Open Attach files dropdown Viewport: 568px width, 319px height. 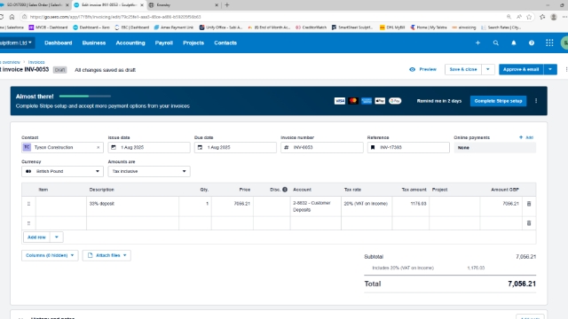[x=106, y=255]
